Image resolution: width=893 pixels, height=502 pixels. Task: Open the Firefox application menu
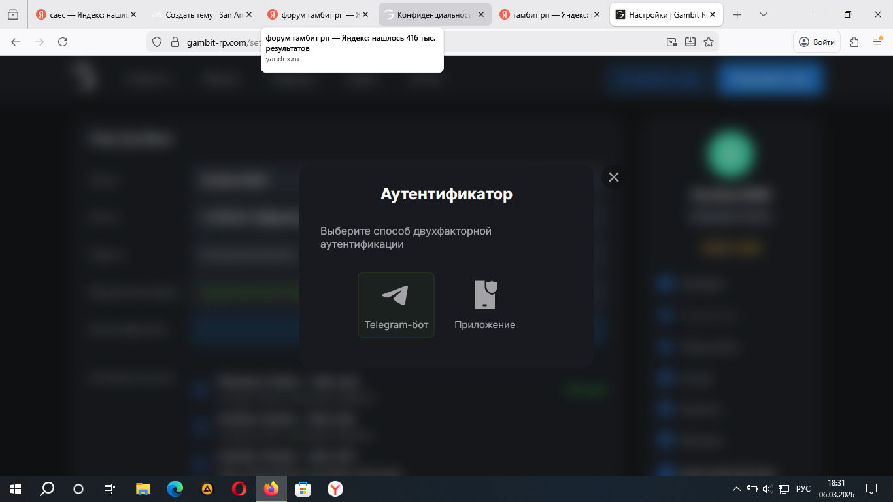878,42
